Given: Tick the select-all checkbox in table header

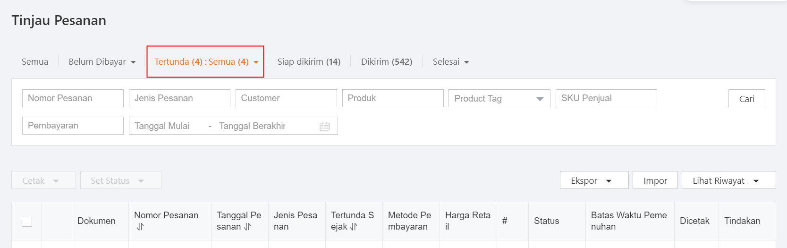Looking at the screenshot, I should (27, 222).
